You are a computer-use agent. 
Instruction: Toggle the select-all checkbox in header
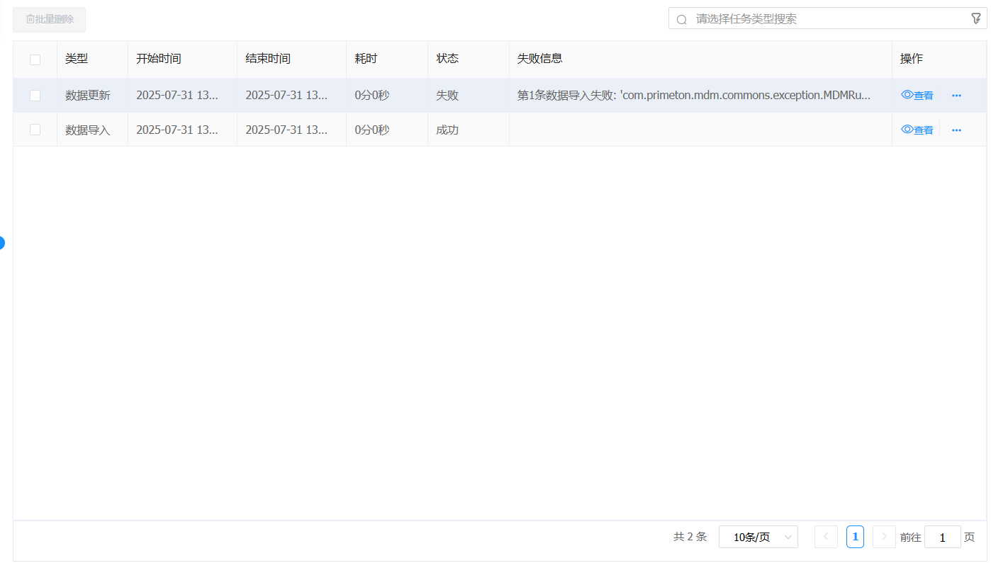point(35,59)
